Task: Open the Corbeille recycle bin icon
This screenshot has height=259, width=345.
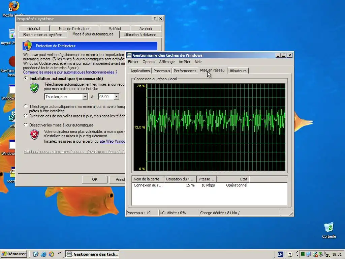Action: click(x=329, y=227)
